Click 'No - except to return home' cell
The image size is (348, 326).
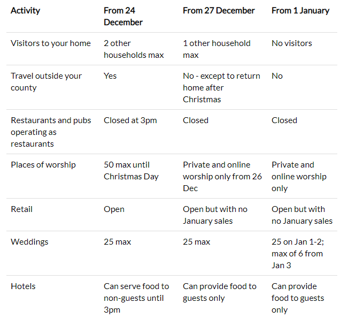pyautogui.click(x=221, y=88)
